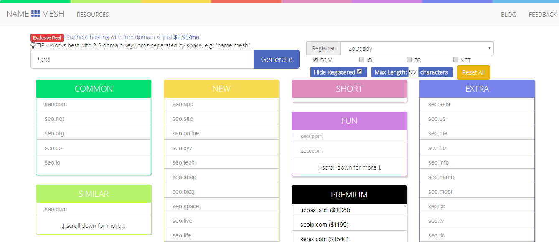Open the RESOURCES menu
The image size is (559, 242).
93,15
